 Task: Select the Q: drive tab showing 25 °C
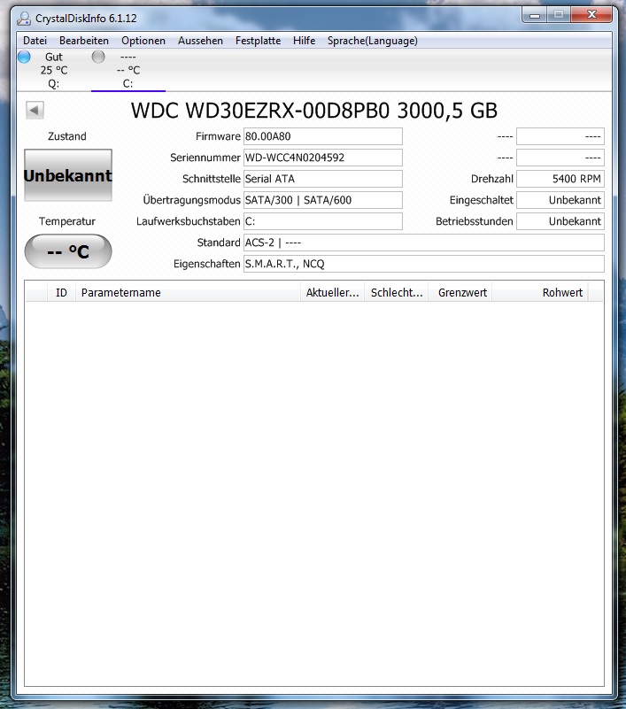point(54,70)
